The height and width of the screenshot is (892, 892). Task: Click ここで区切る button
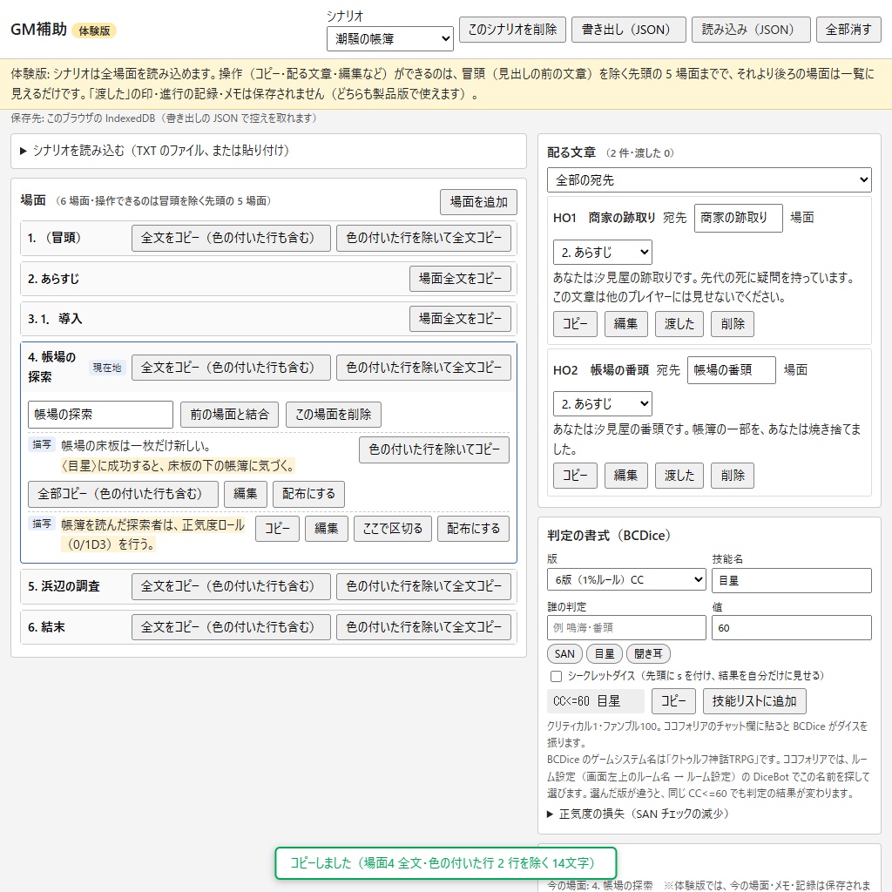[393, 529]
